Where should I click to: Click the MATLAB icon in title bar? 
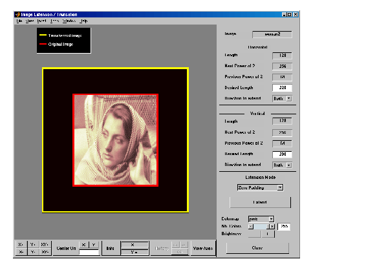click(x=17, y=15)
